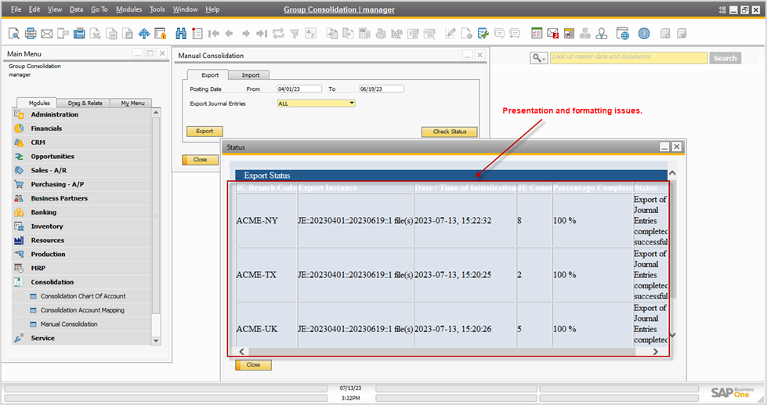
Task: Switch to the Import tab
Action: [x=250, y=75]
